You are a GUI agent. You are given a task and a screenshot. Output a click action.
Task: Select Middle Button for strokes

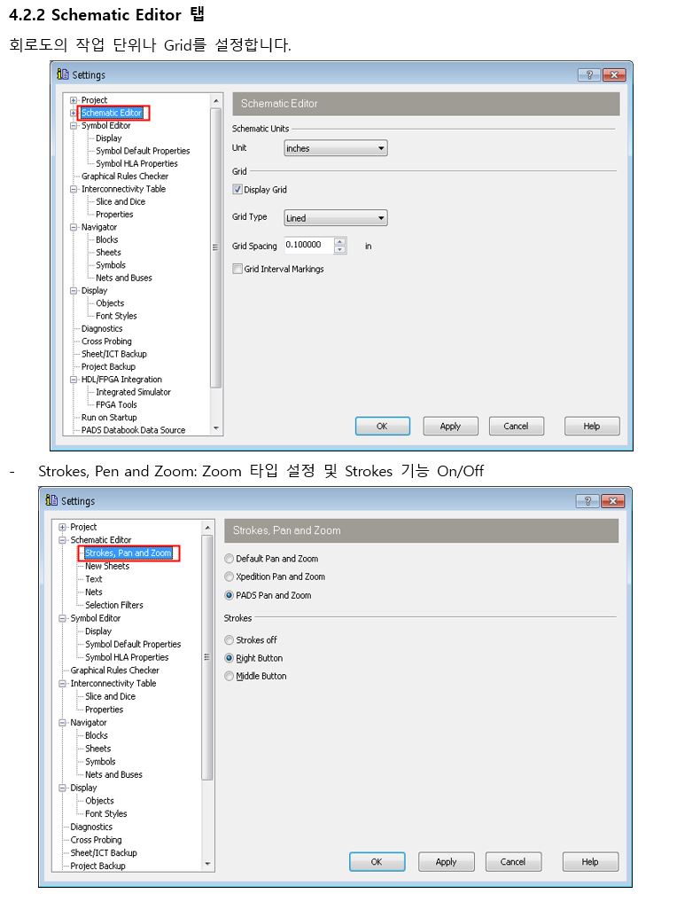(230, 676)
